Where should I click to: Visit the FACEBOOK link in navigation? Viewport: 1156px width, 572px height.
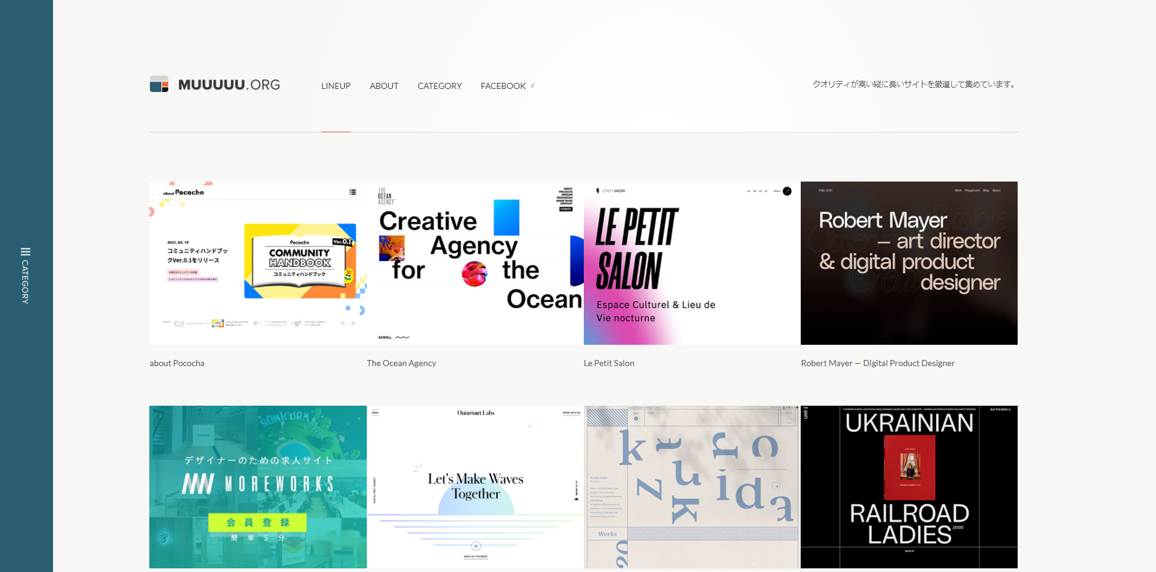coord(503,86)
